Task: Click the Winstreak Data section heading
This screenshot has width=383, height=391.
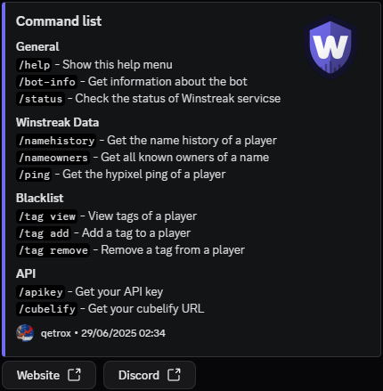Action: pos(57,123)
